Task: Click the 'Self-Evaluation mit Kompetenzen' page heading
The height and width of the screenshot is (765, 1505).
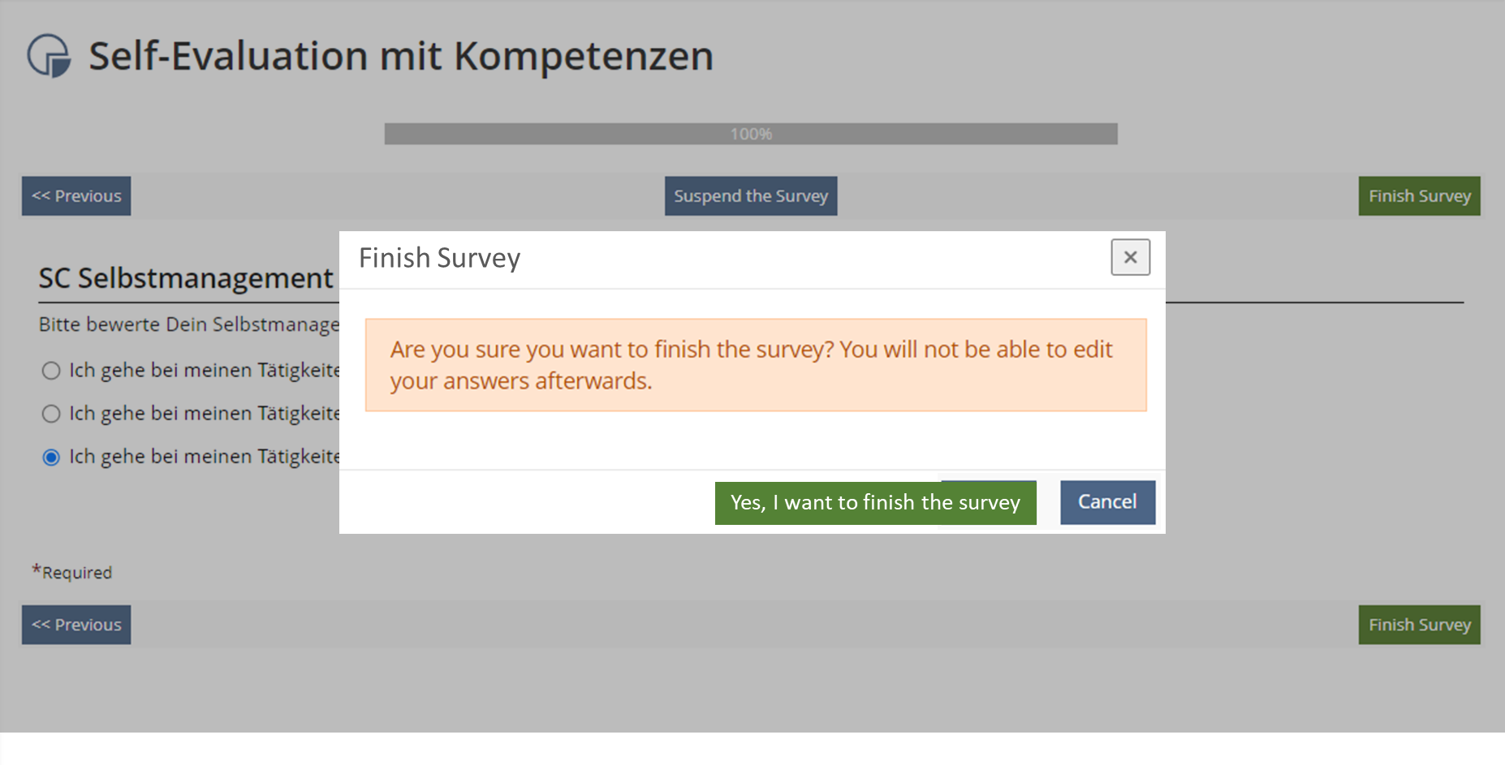Action: pyautogui.click(x=400, y=56)
